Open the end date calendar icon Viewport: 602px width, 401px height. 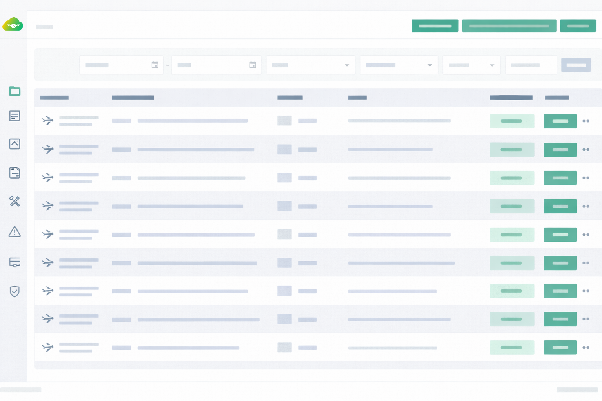tap(253, 65)
